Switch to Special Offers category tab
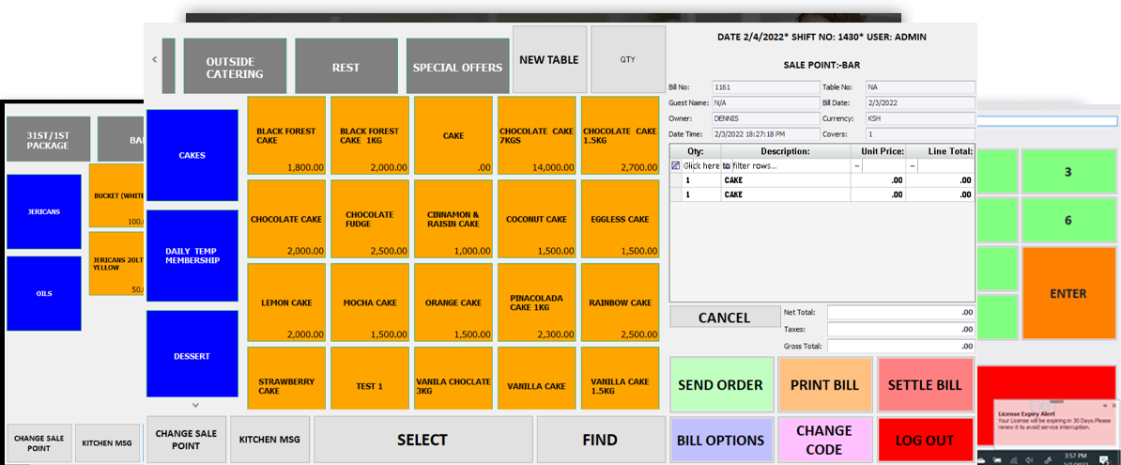 click(x=457, y=67)
